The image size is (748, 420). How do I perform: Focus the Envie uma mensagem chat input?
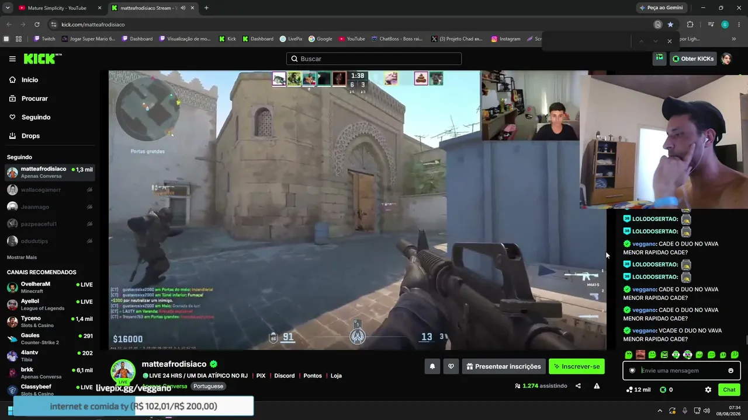click(x=682, y=370)
